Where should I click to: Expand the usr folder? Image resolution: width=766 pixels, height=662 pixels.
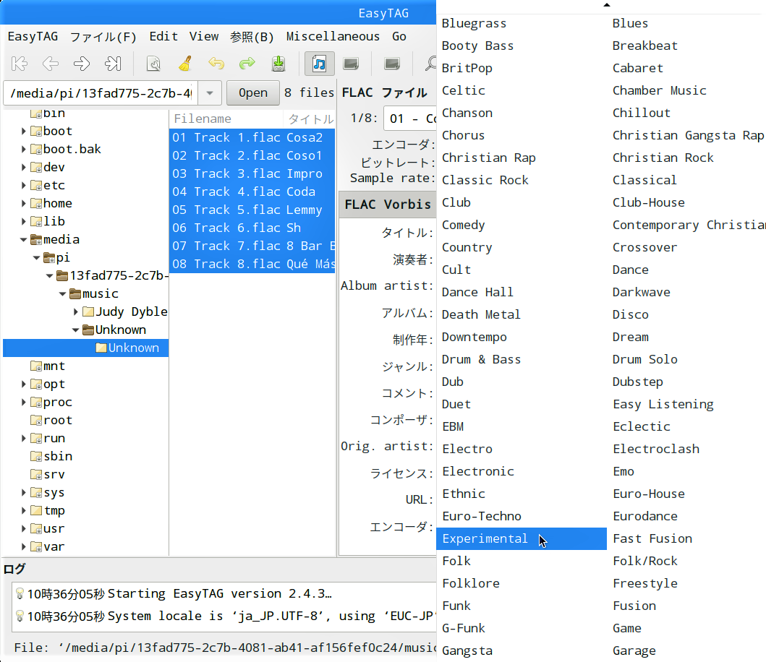[x=23, y=528]
